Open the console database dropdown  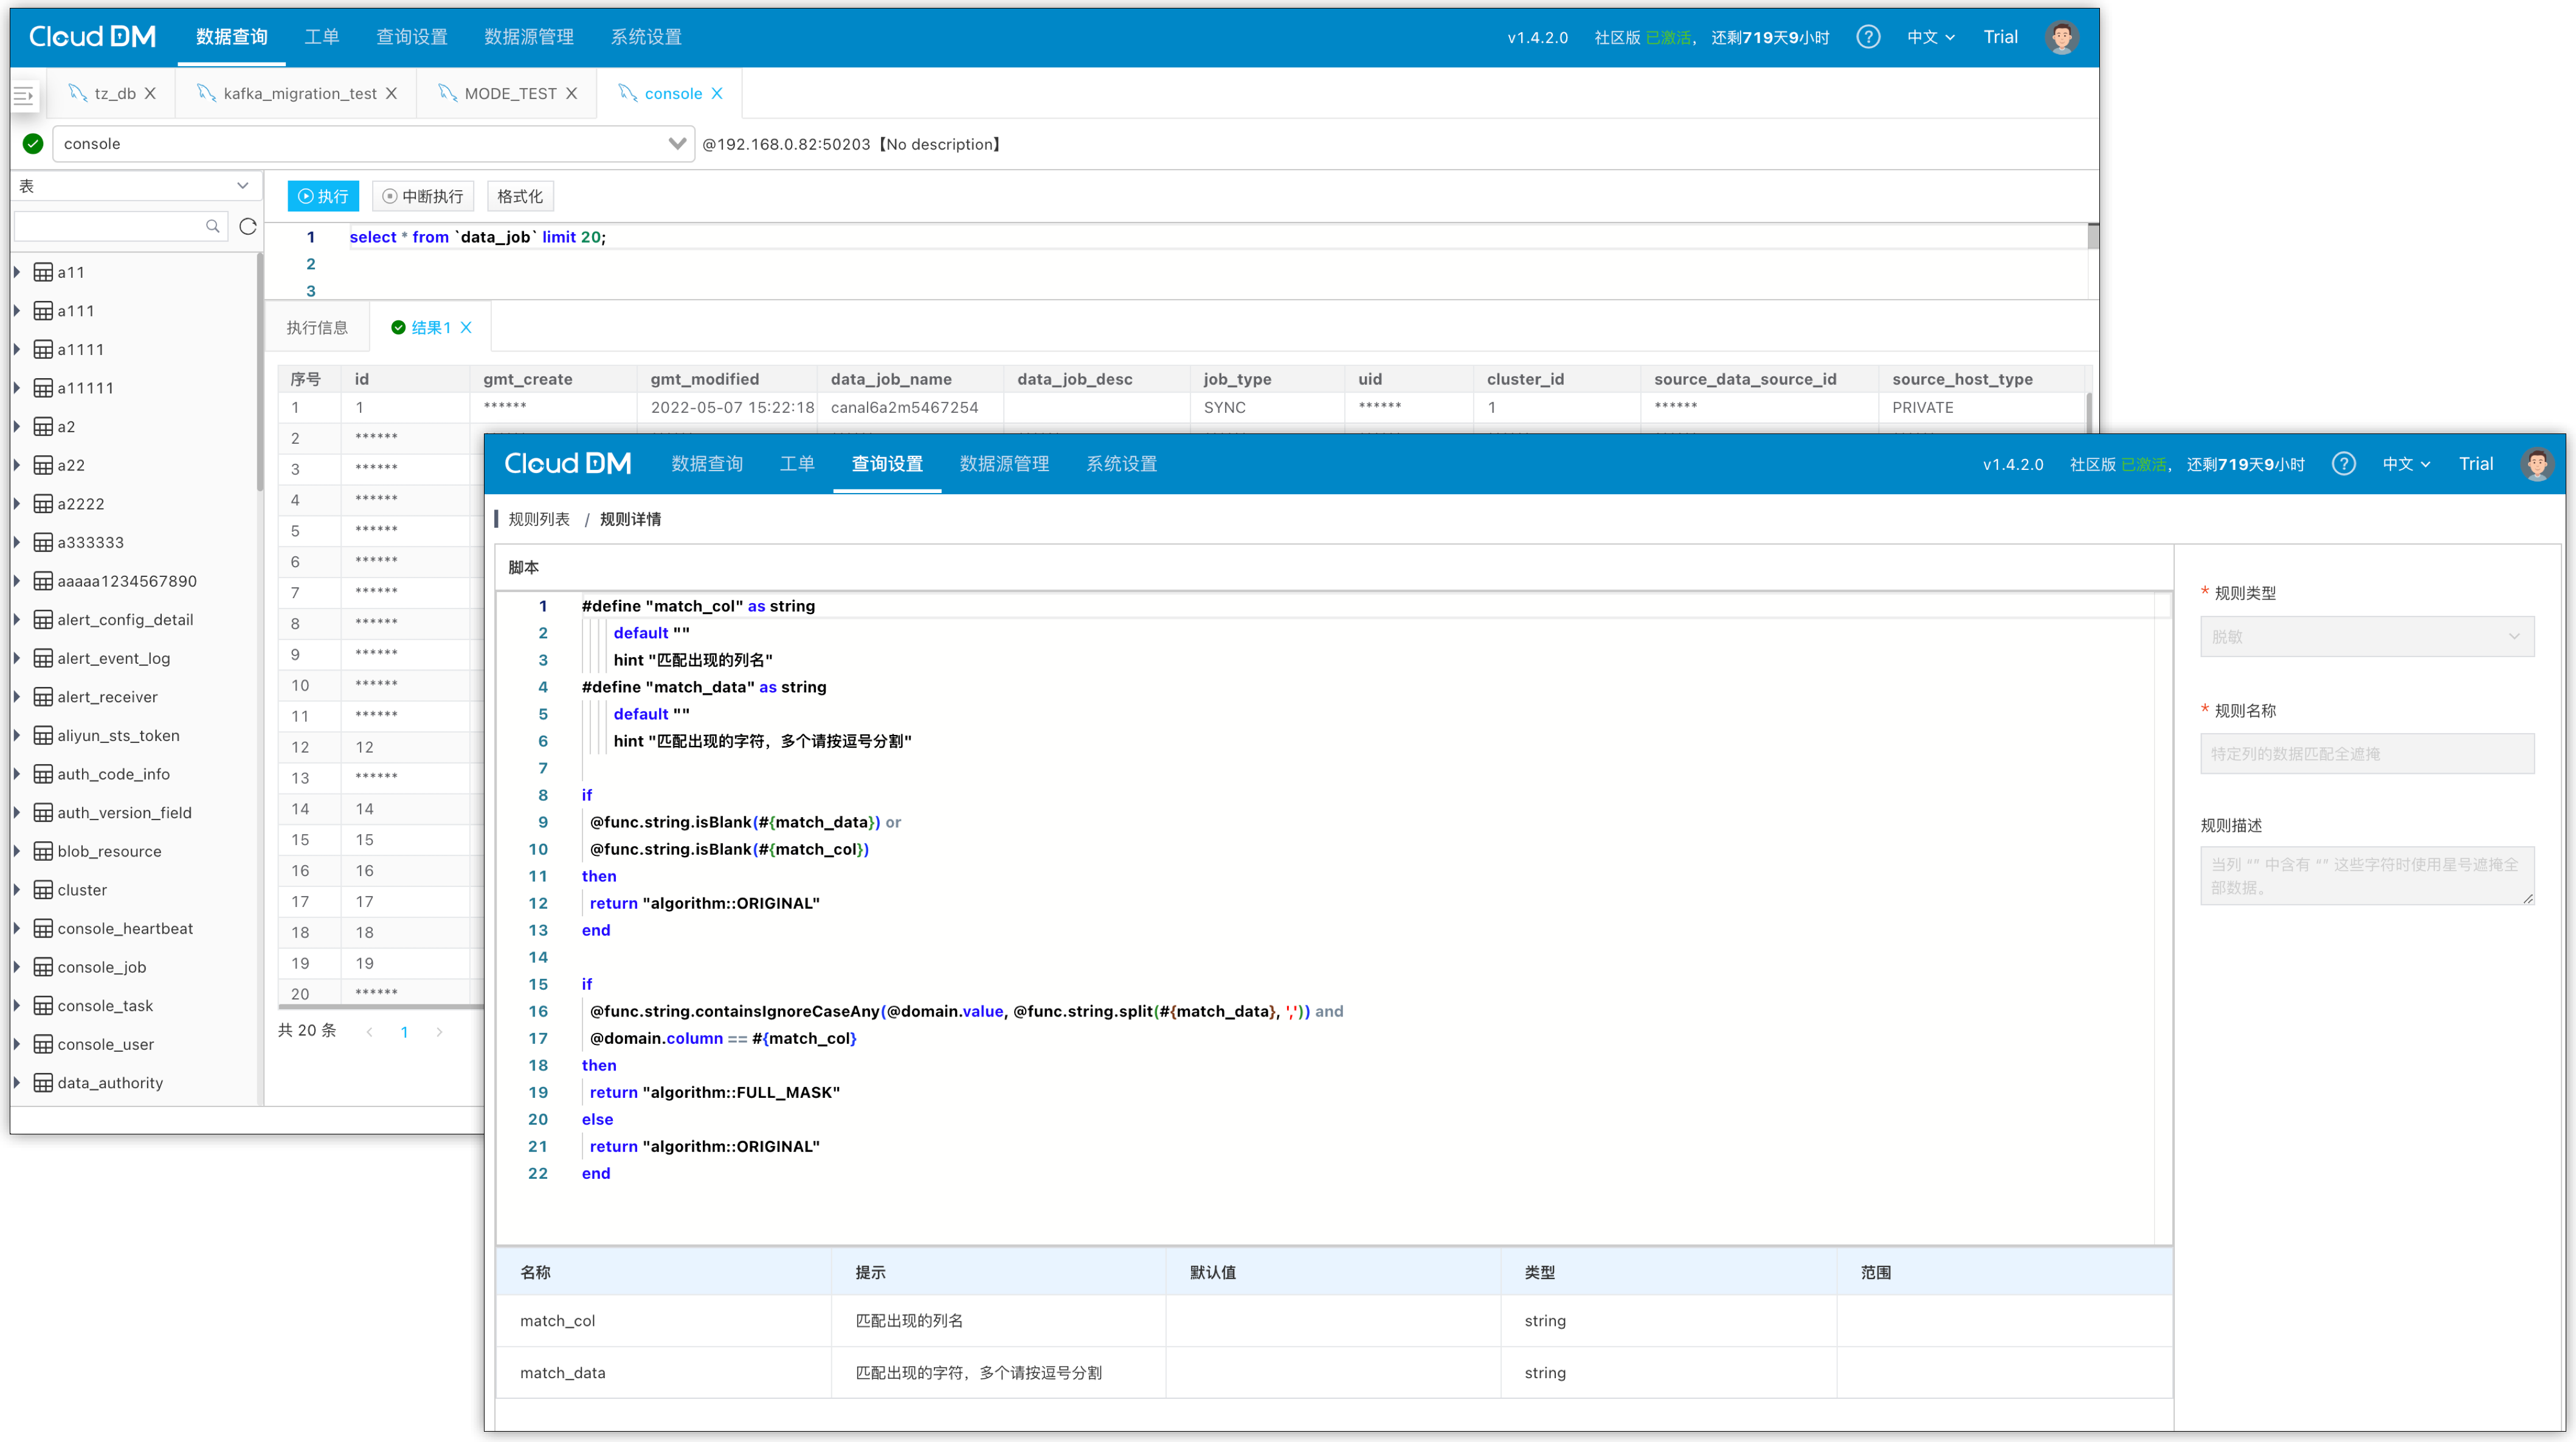tap(677, 143)
